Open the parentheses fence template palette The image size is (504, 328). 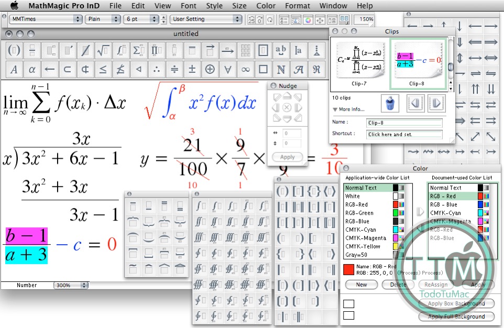click(x=14, y=50)
